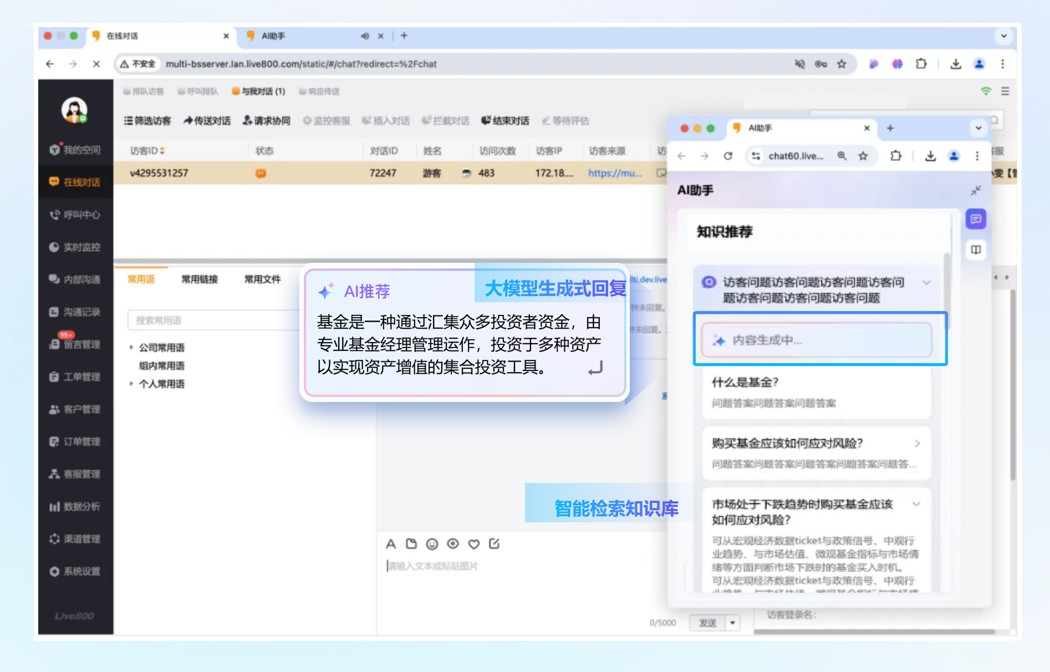Open the https://mu... visitor source link

click(615, 173)
